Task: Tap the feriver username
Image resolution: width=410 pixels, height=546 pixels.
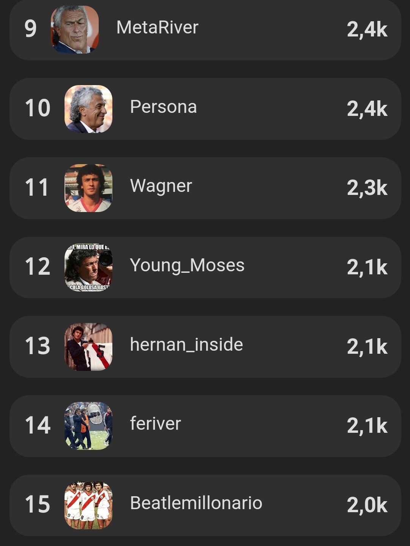Action: (x=156, y=424)
